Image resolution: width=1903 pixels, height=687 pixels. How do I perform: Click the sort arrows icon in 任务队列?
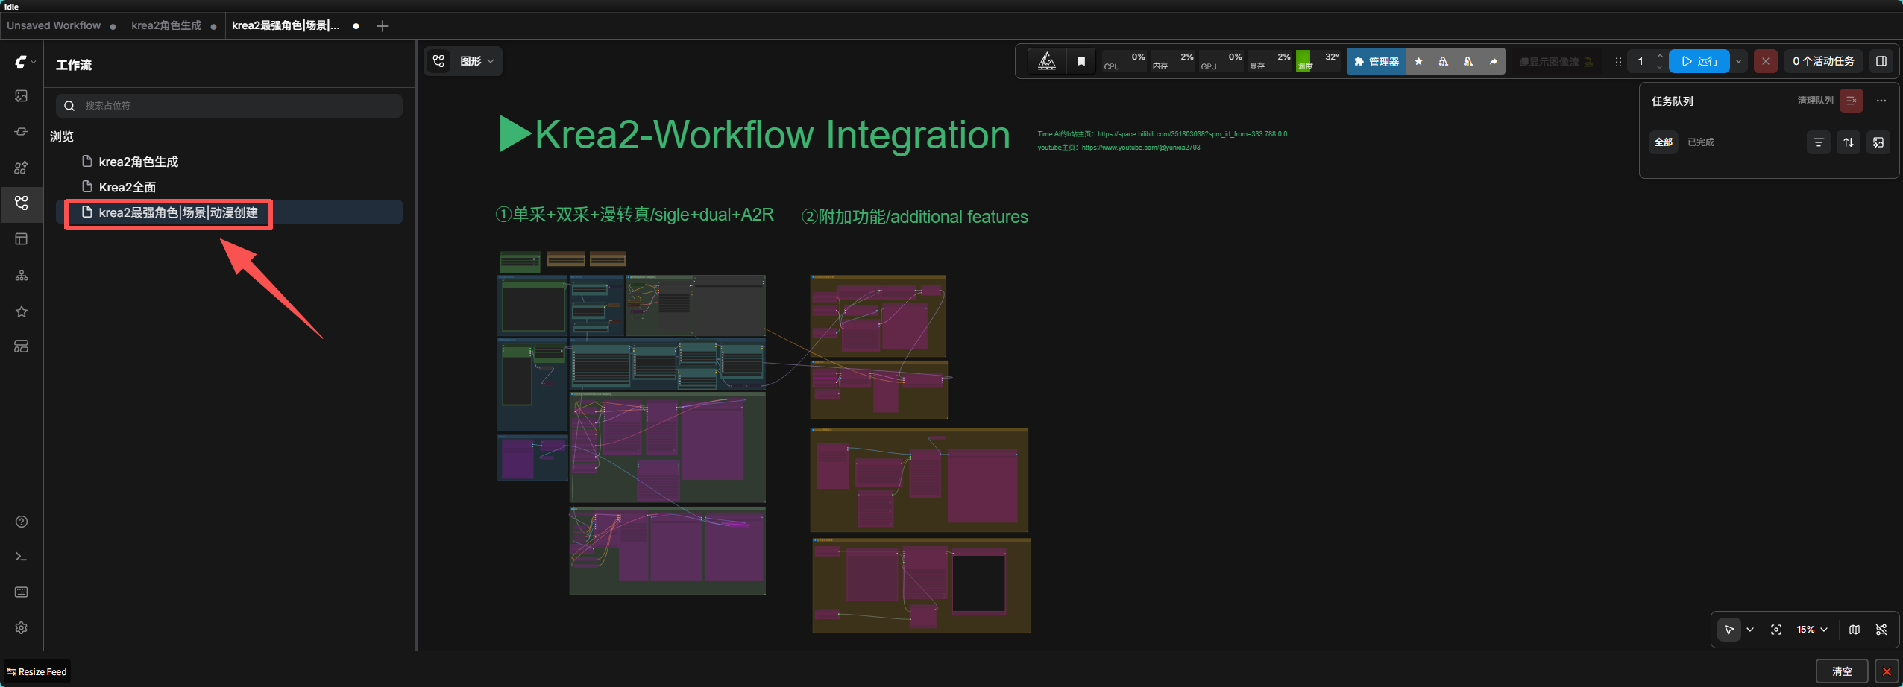click(1849, 142)
